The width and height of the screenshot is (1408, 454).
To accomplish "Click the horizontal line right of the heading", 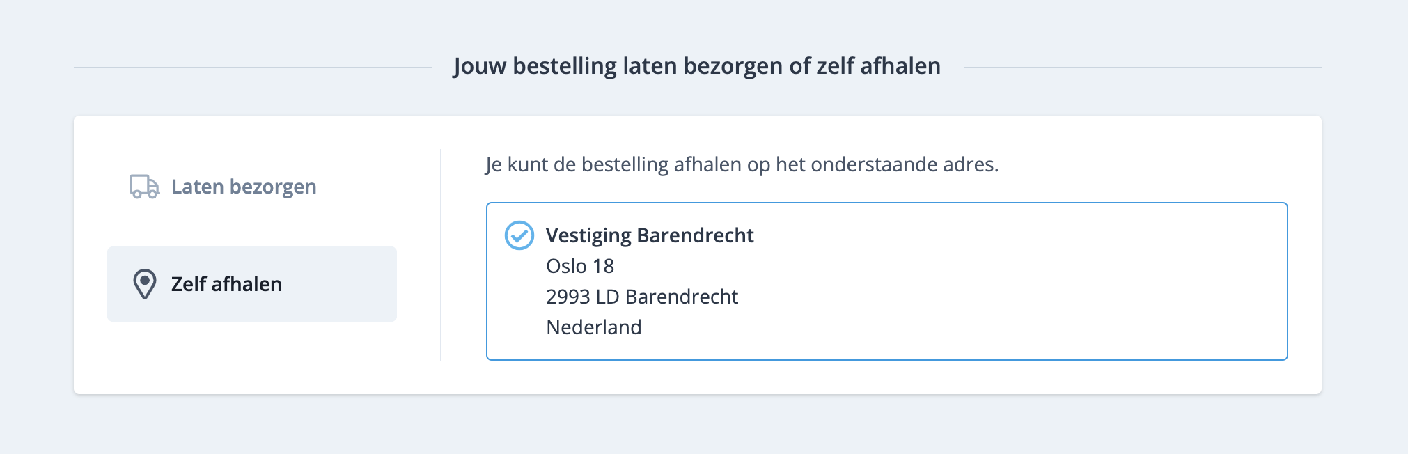I will 1142,68.
